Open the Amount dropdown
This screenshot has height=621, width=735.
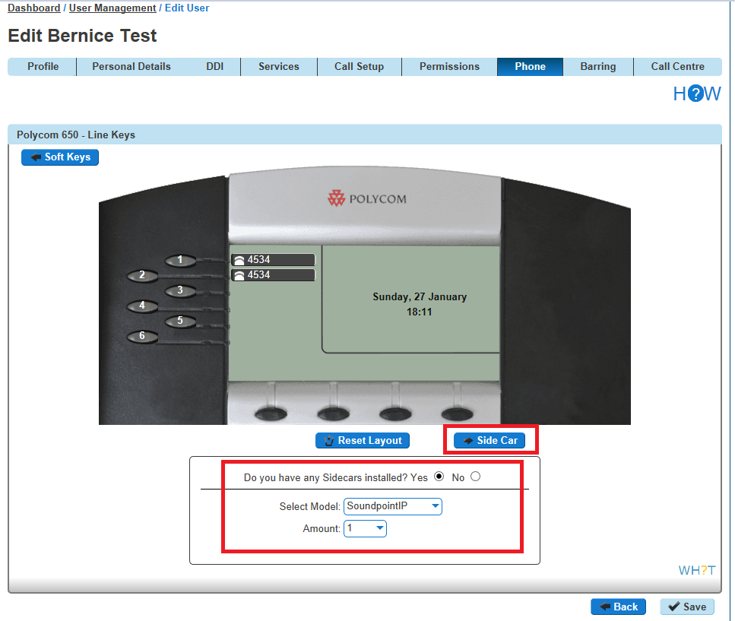(x=365, y=529)
